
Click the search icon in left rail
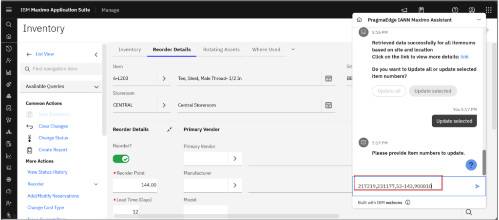pyautogui.click(x=9, y=24)
